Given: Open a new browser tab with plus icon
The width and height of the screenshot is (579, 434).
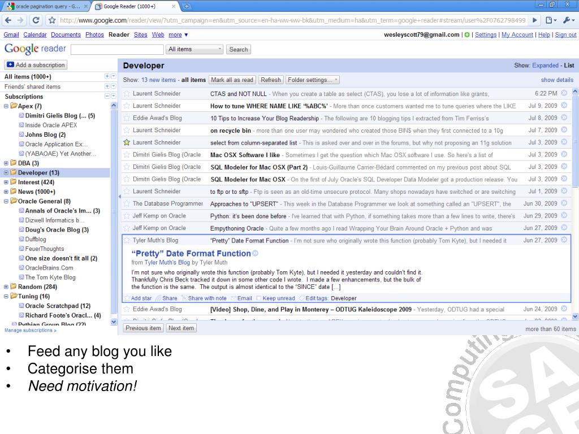Looking at the screenshot, I should (187, 6).
